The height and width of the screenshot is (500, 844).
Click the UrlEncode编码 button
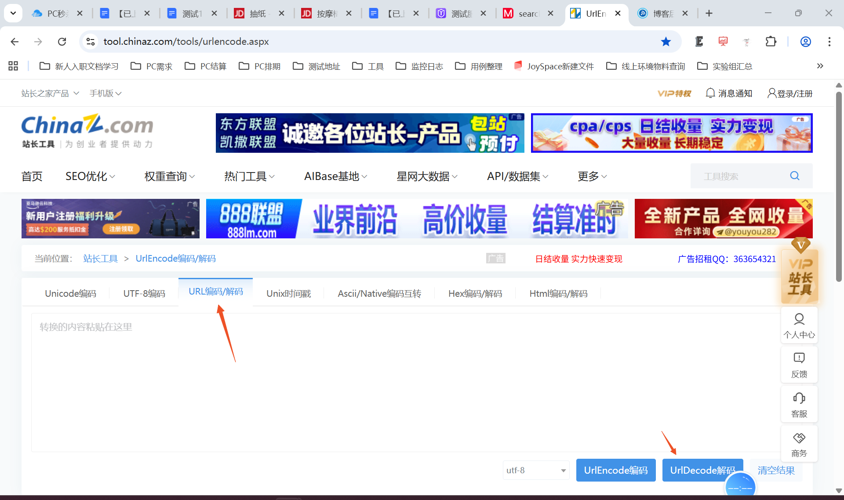point(615,470)
